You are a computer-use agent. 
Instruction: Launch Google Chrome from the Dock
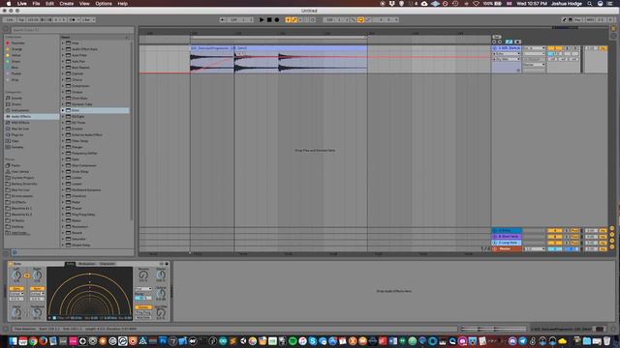[x=33, y=341]
